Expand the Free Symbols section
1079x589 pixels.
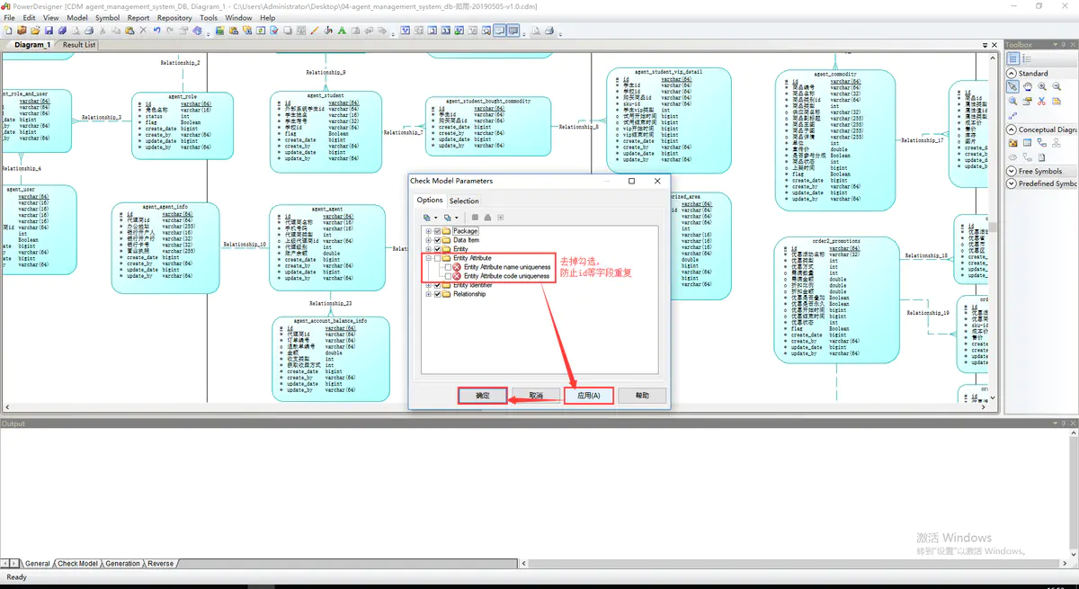[1012, 169]
